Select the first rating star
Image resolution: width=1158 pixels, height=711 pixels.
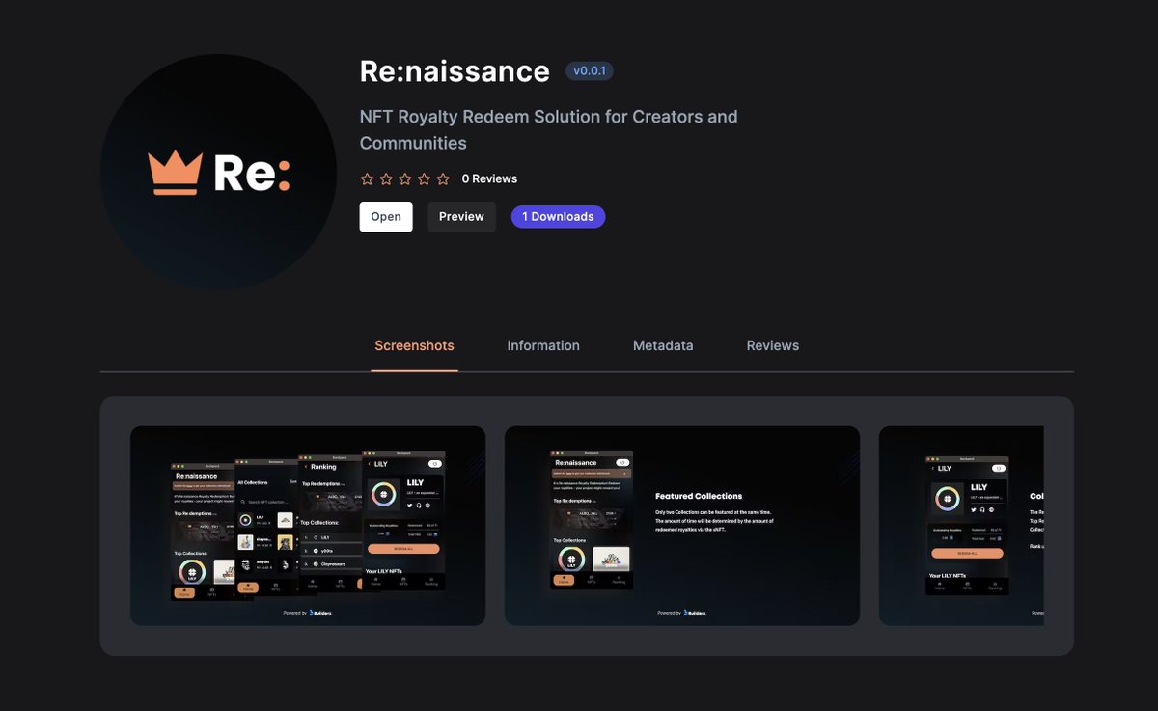click(x=367, y=178)
